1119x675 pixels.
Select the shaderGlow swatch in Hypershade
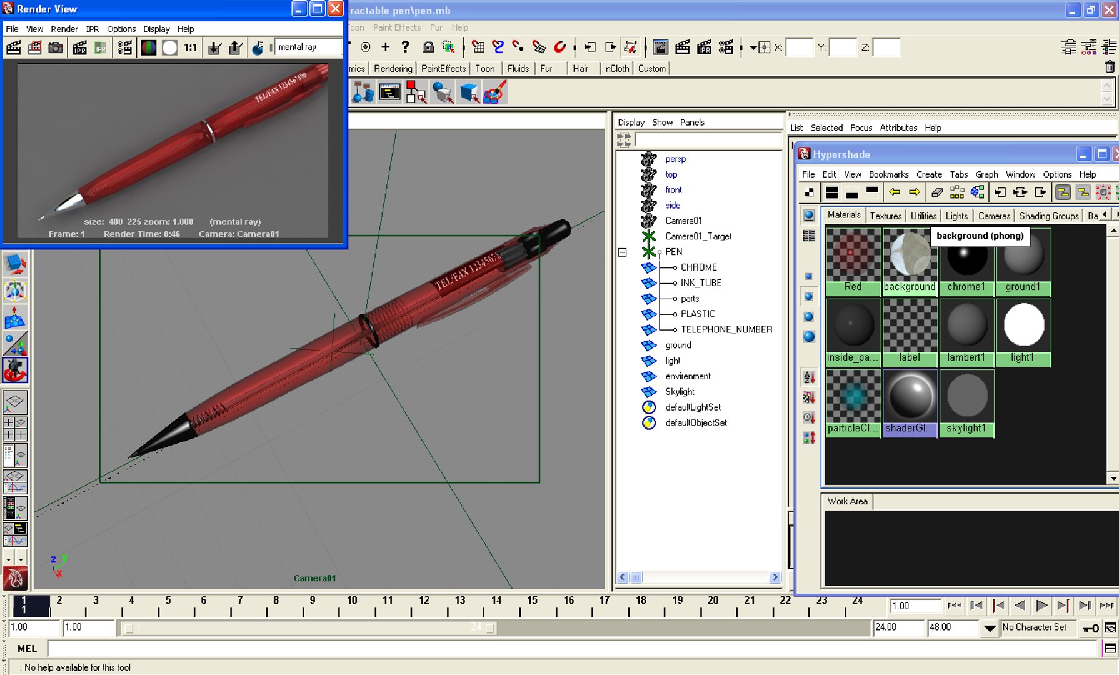pyautogui.click(x=910, y=402)
